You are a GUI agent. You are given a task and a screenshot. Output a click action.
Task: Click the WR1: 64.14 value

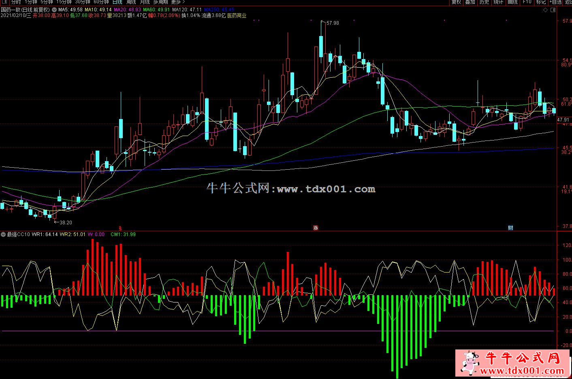(45, 234)
